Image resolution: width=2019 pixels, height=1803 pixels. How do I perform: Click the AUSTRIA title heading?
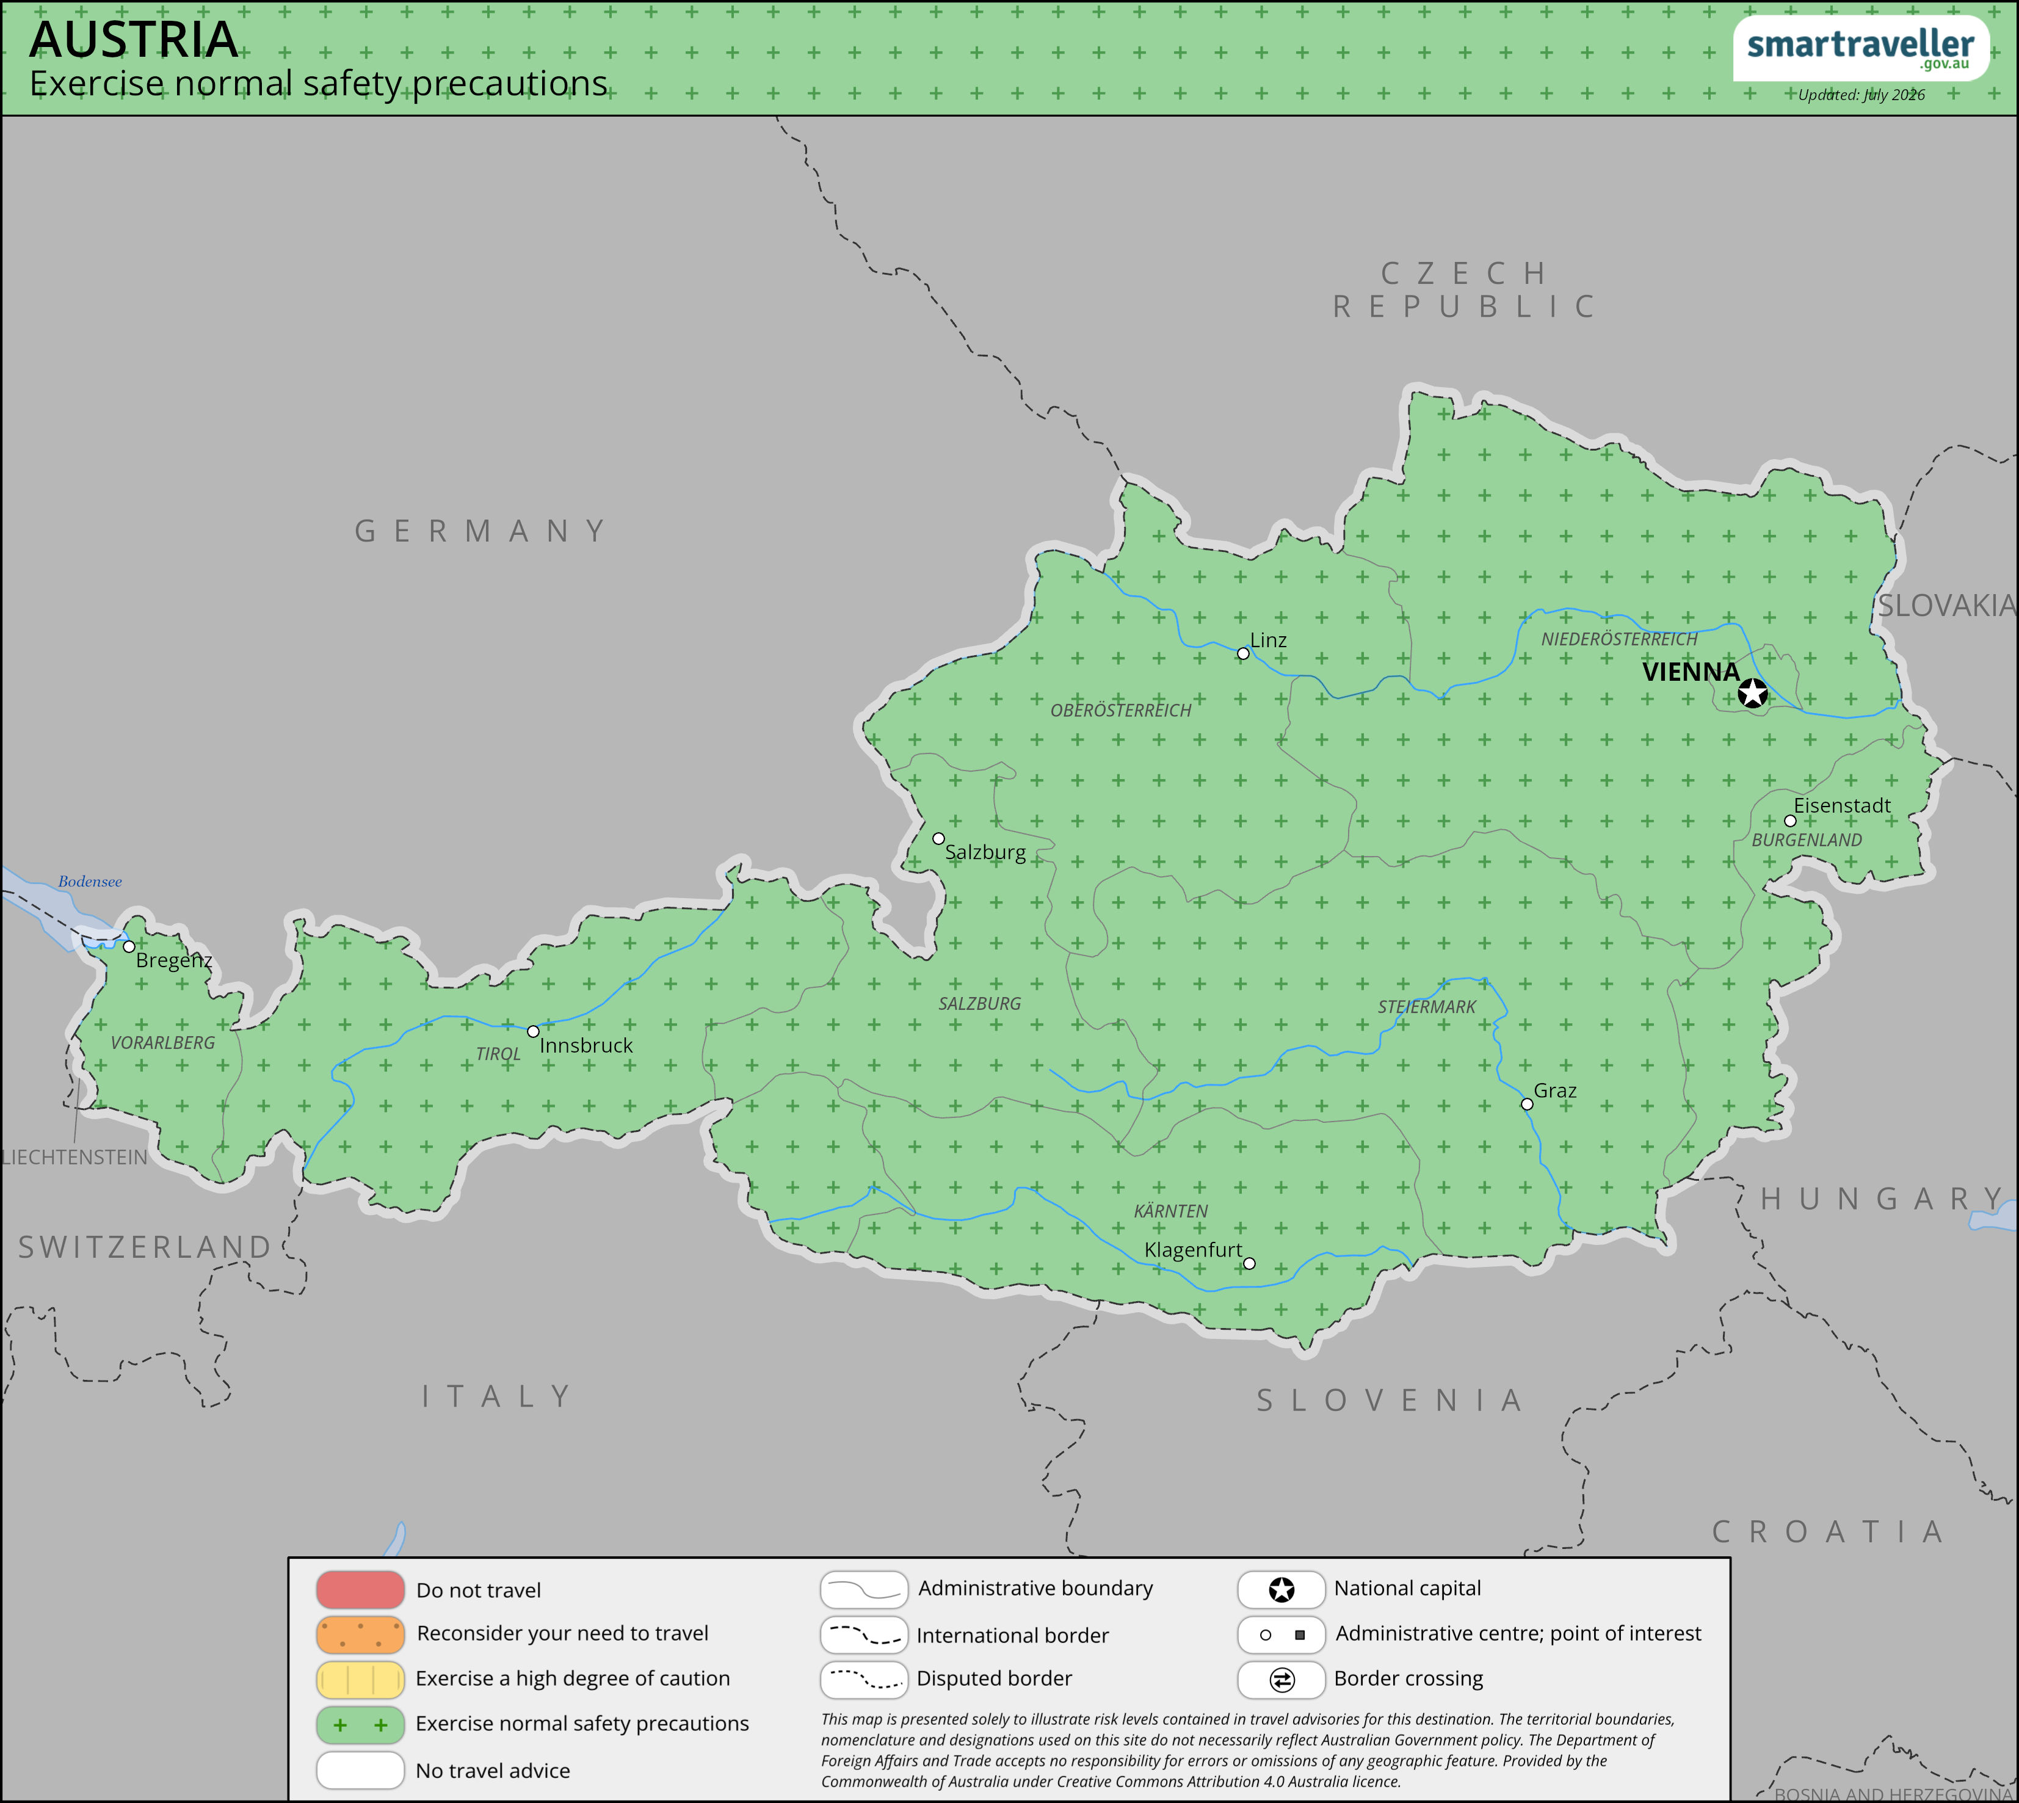(x=134, y=40)
